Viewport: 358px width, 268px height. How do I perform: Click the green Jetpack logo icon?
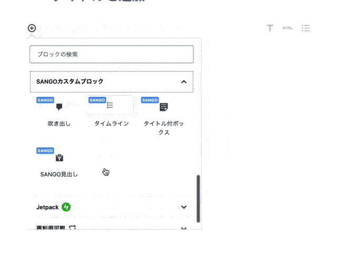(66, 207)
